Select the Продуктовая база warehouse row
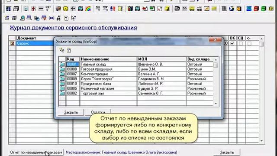The image size is (277, 156). [x=135, y=84]
